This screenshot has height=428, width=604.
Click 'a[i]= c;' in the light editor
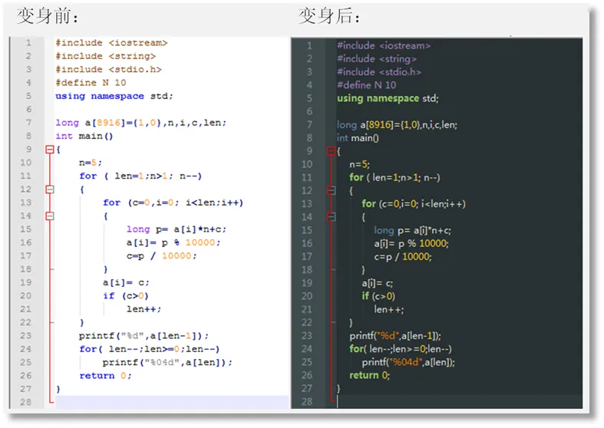tap(126, 282)
